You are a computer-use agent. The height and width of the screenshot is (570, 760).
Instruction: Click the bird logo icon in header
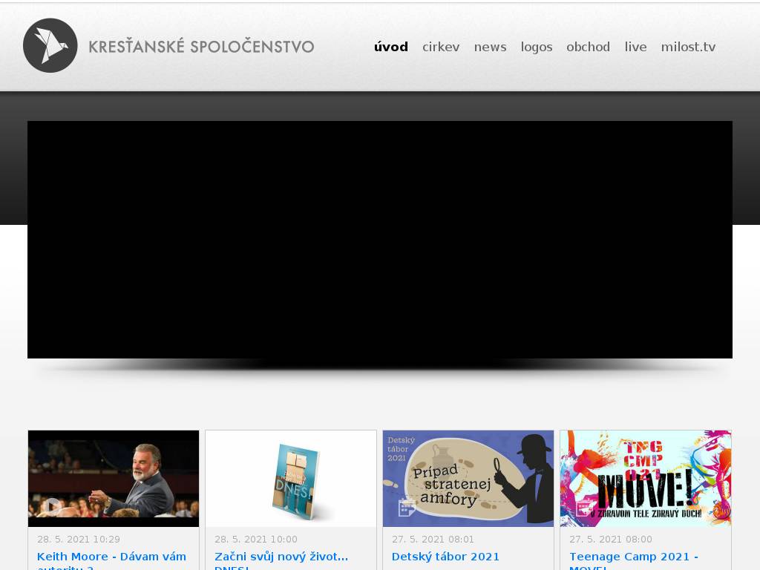click(x=50, y=46)
